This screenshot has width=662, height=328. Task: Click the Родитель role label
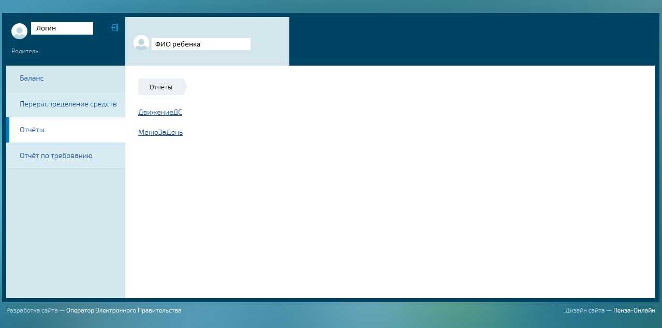click(x=25, y=51)
